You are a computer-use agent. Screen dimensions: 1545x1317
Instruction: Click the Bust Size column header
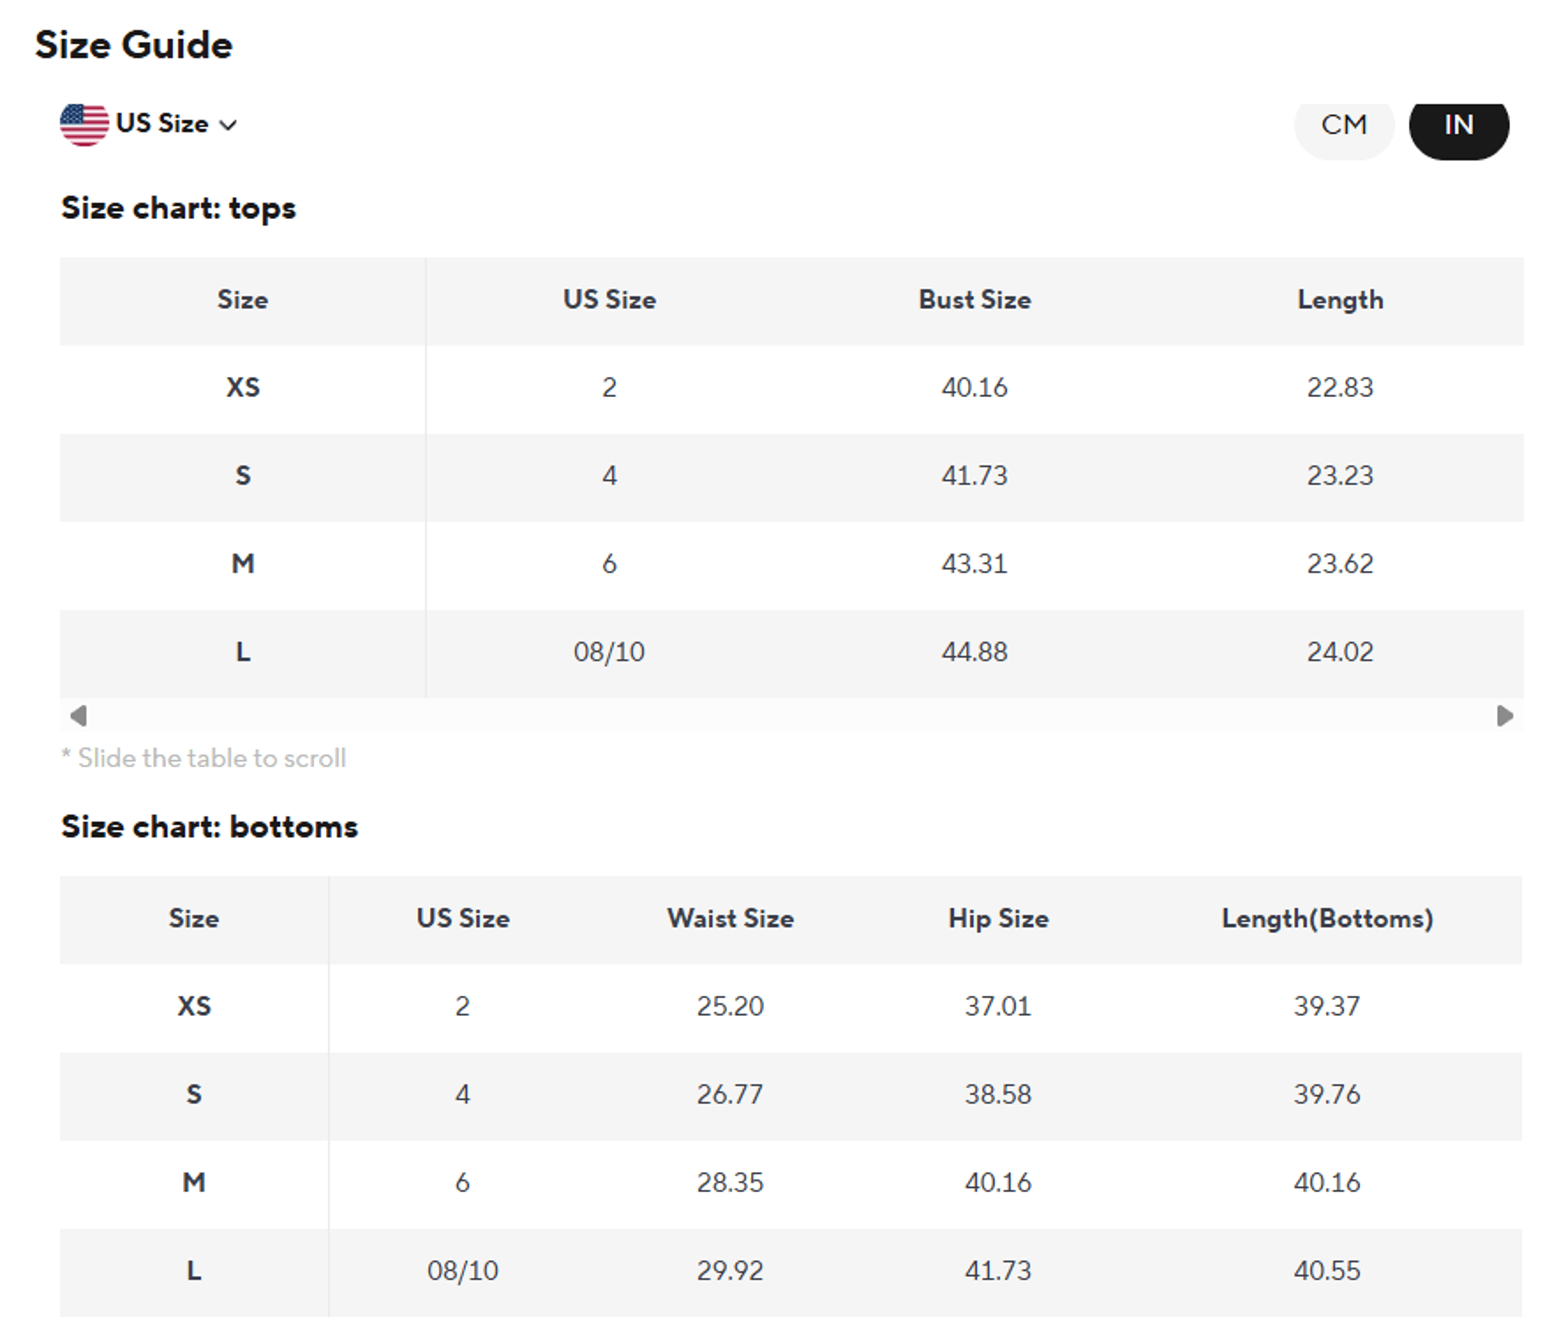click(974, 300)
